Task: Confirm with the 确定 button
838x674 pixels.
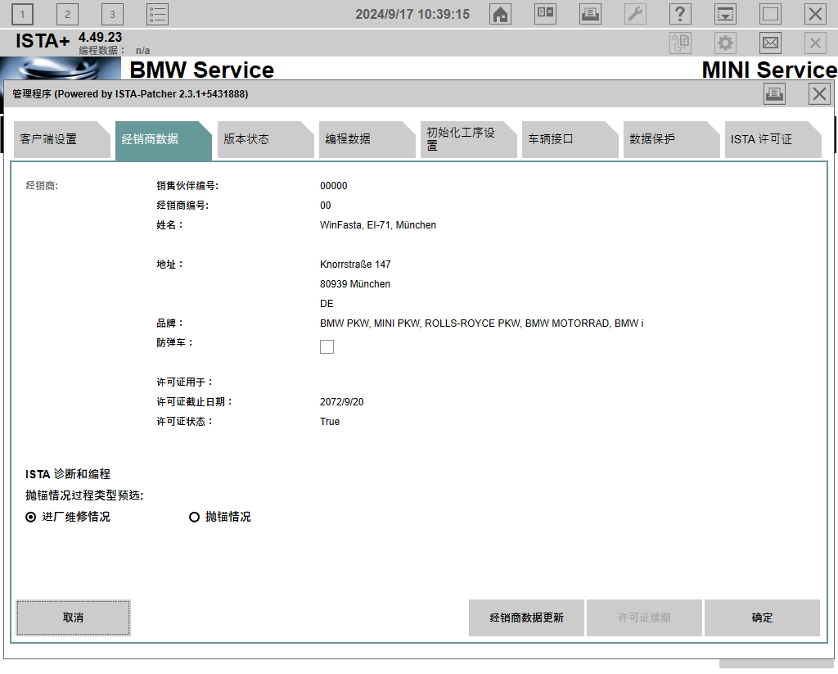Action: tap(762, 617)
